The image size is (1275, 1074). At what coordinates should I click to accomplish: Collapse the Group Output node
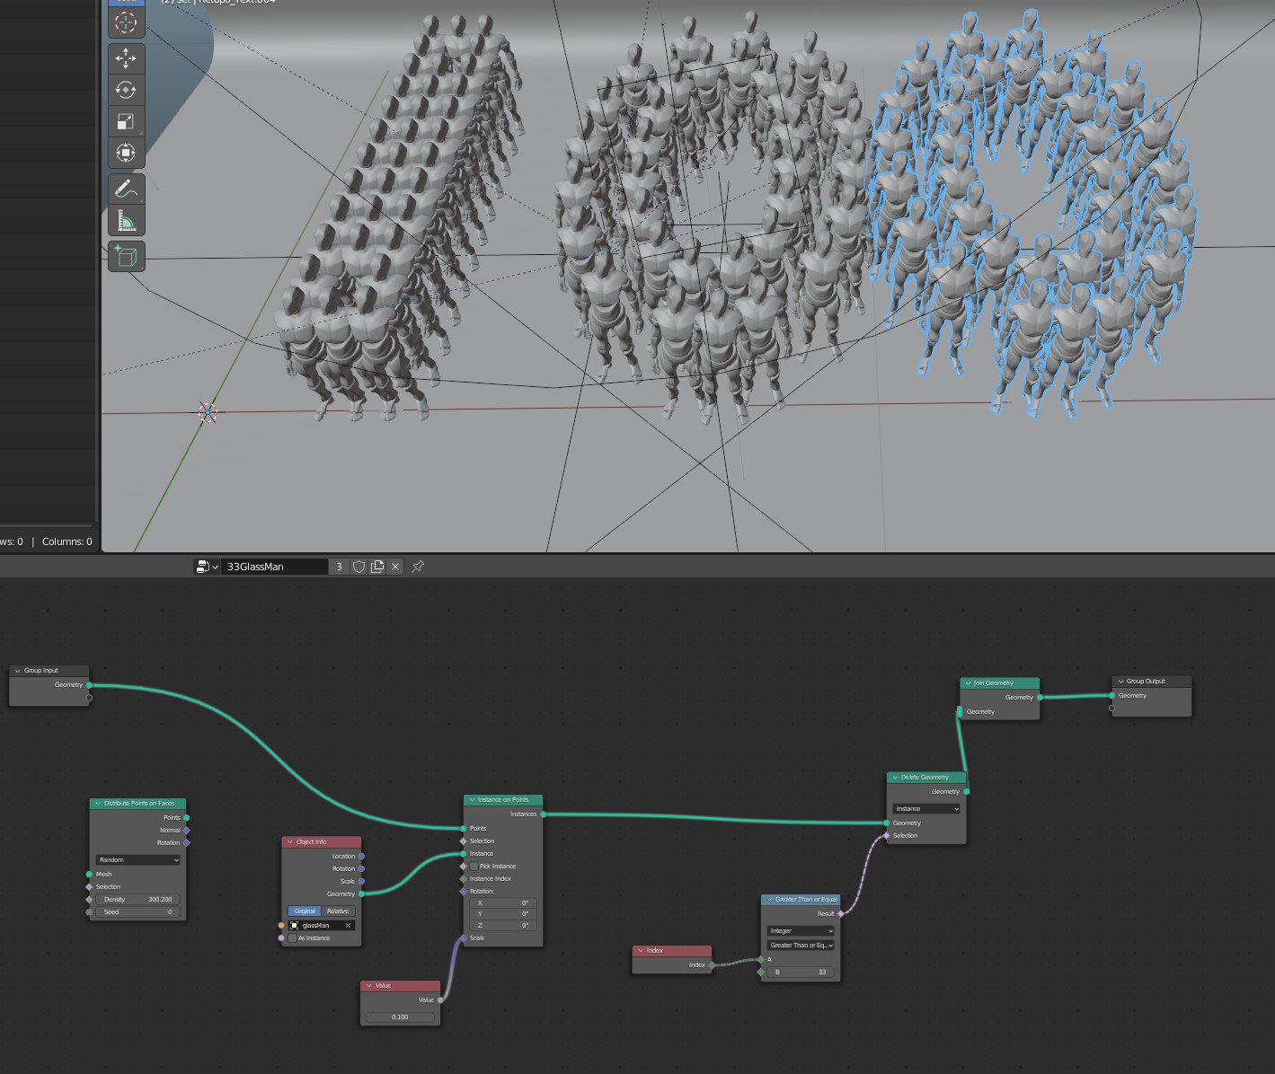click(1120, 681)
